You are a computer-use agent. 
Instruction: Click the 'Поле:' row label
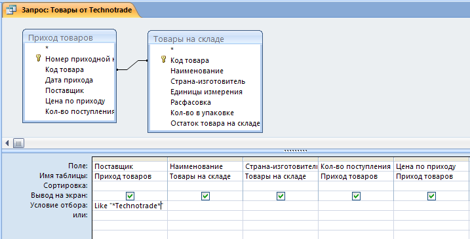[x=77, y=166]
